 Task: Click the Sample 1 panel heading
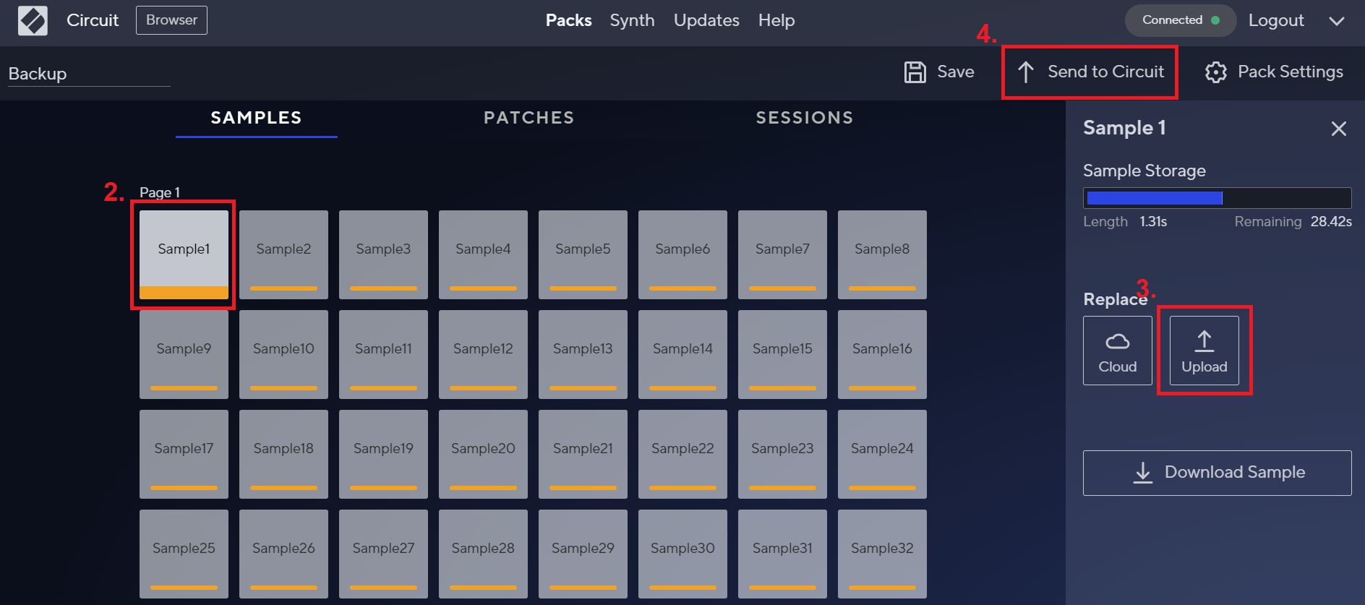(1124, 128)
